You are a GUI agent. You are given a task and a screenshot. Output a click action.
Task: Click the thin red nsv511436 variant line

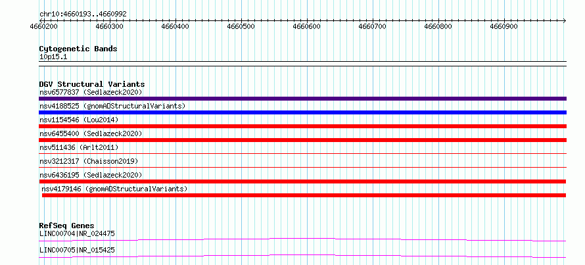pyautogui.click(x=302, y=153)
